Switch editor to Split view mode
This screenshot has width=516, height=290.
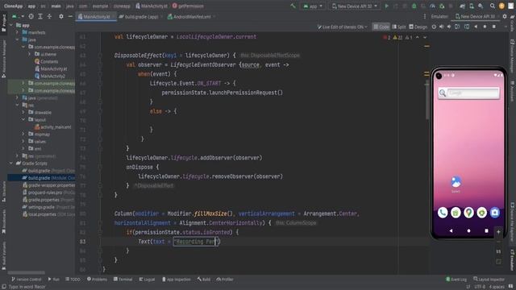pos(399,27)
